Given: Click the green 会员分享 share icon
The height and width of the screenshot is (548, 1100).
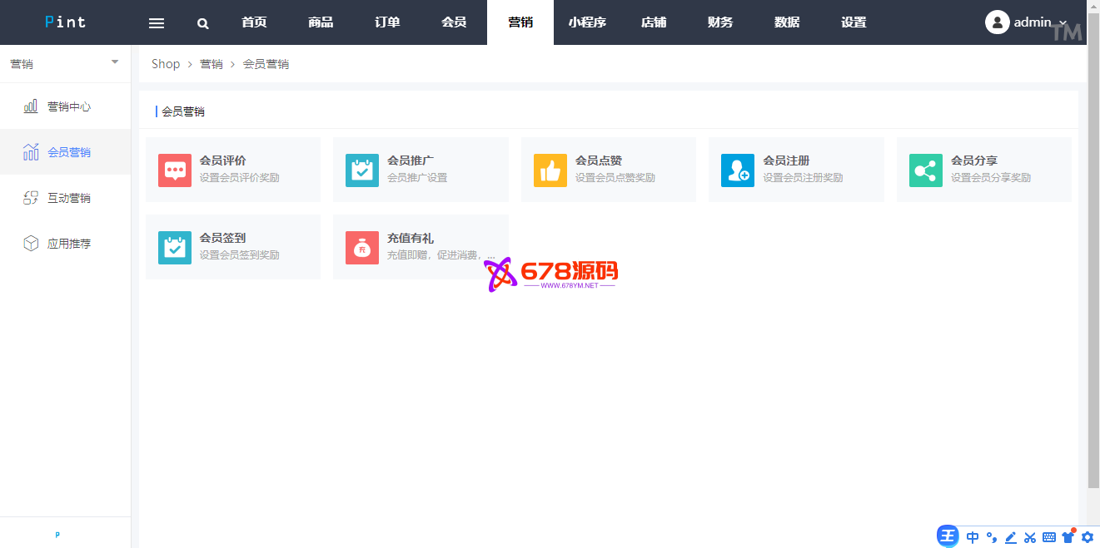Looking at the screenshot, I should pos(925,170).
